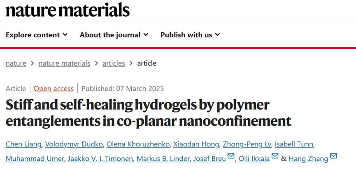This screenshot has height=169, width=356.
Task: Click Jaakko V. I. Timonen author link
Action: 100,159
